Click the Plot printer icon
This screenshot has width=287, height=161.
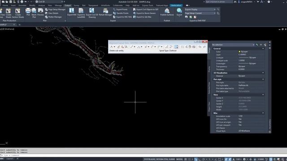coord(28,11)
